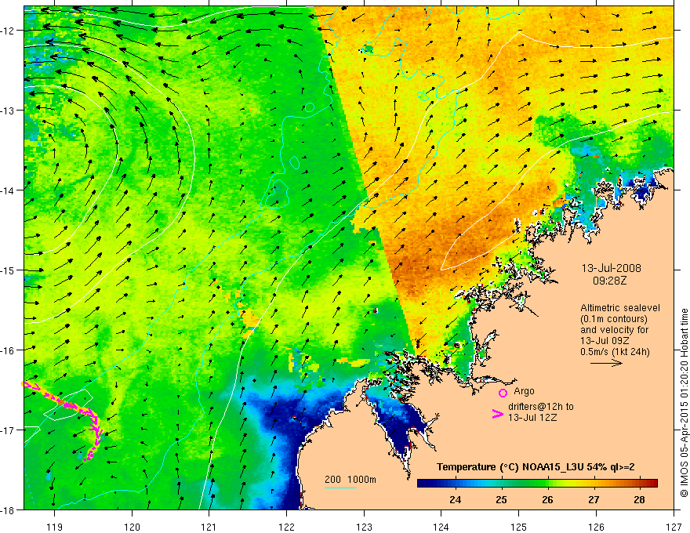Click the longitude axis label '124'

coord(441,527)
